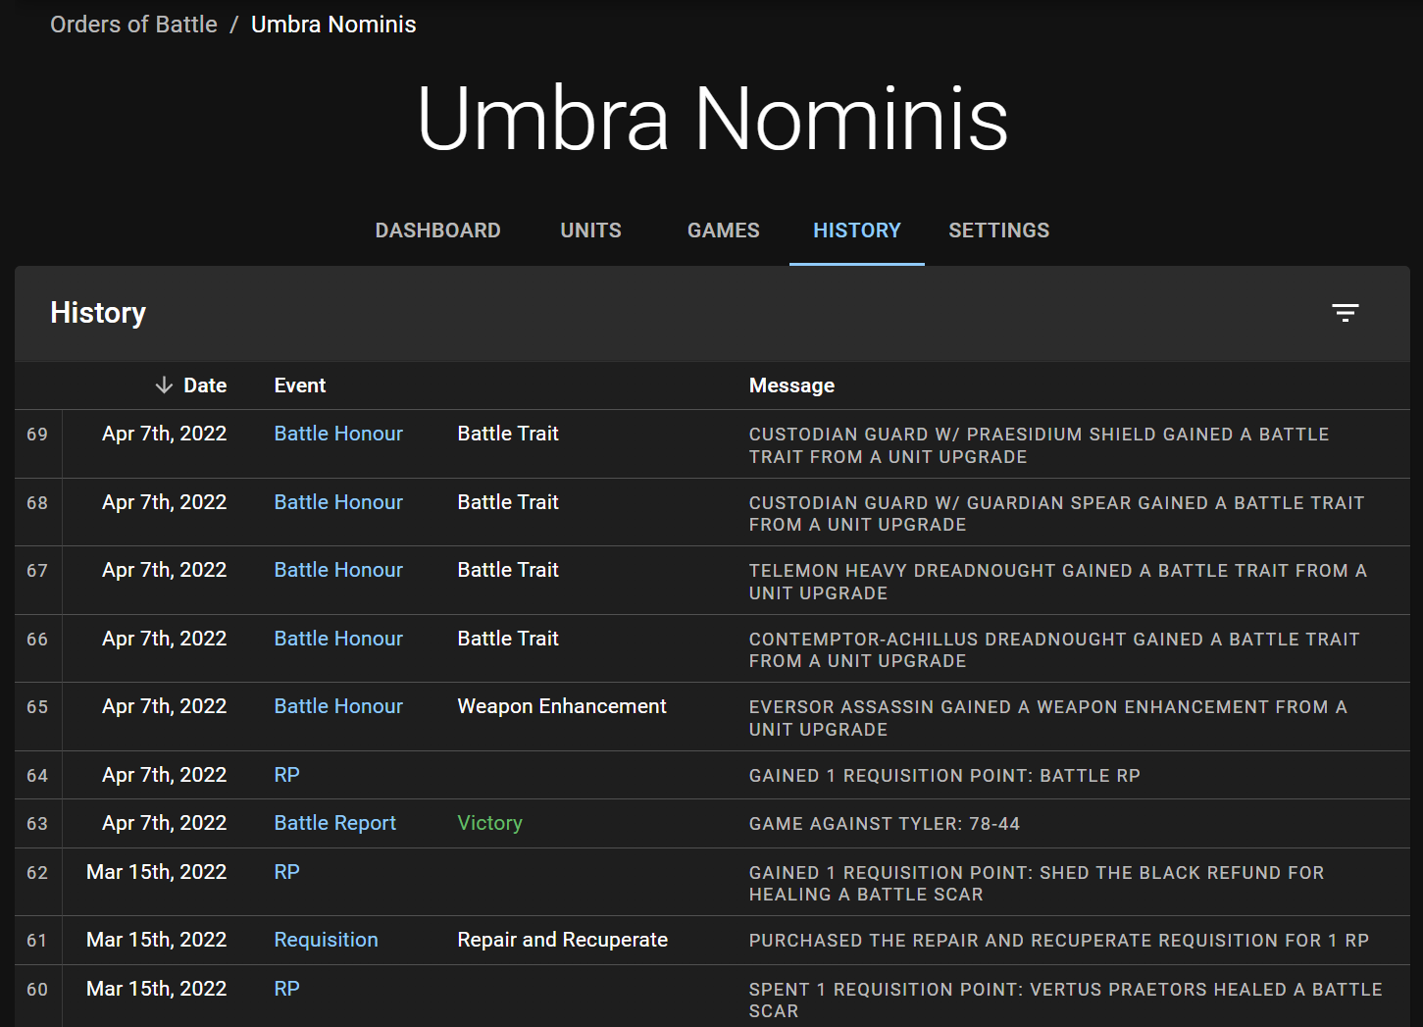The height and width of the screenshot is (1027, 1423).
Task: Go to the Games tab
Action: point(723,231)
